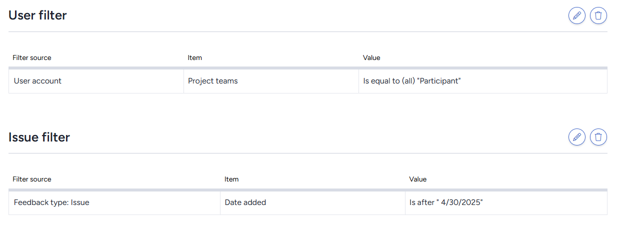Select the Value header in Issue filter table
The height and width of the screenshot is (229, 617).
click(x=418, y=179)
